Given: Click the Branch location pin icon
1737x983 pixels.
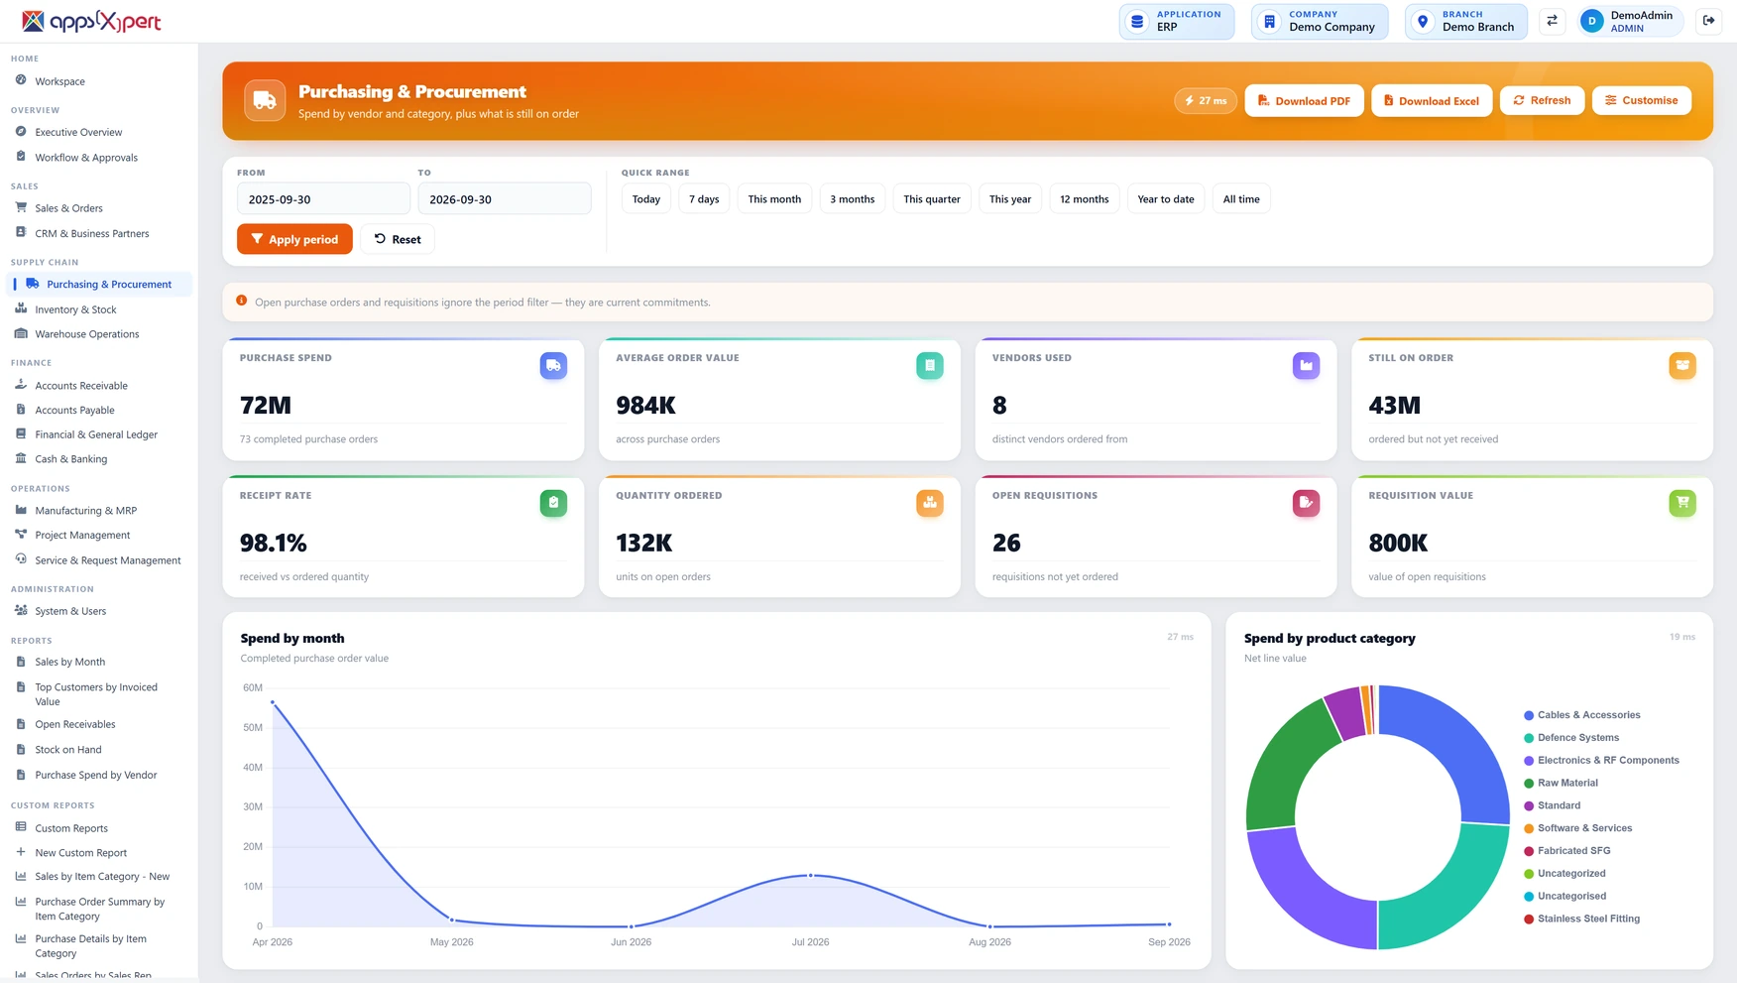Looking at the screenshot, I should point(1423,21).
